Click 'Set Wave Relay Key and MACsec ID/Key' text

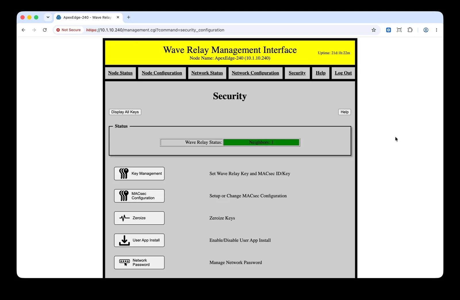pos(250,173)
